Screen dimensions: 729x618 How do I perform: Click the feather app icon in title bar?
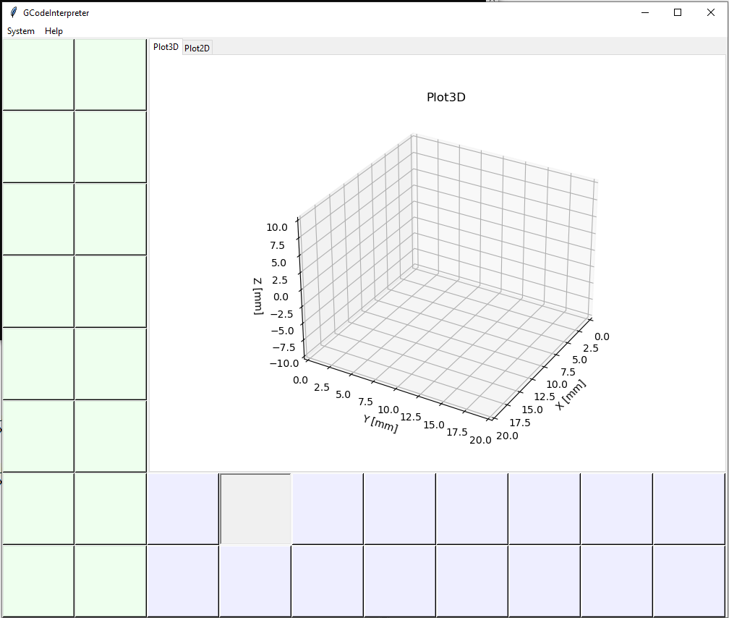[13, 12]
